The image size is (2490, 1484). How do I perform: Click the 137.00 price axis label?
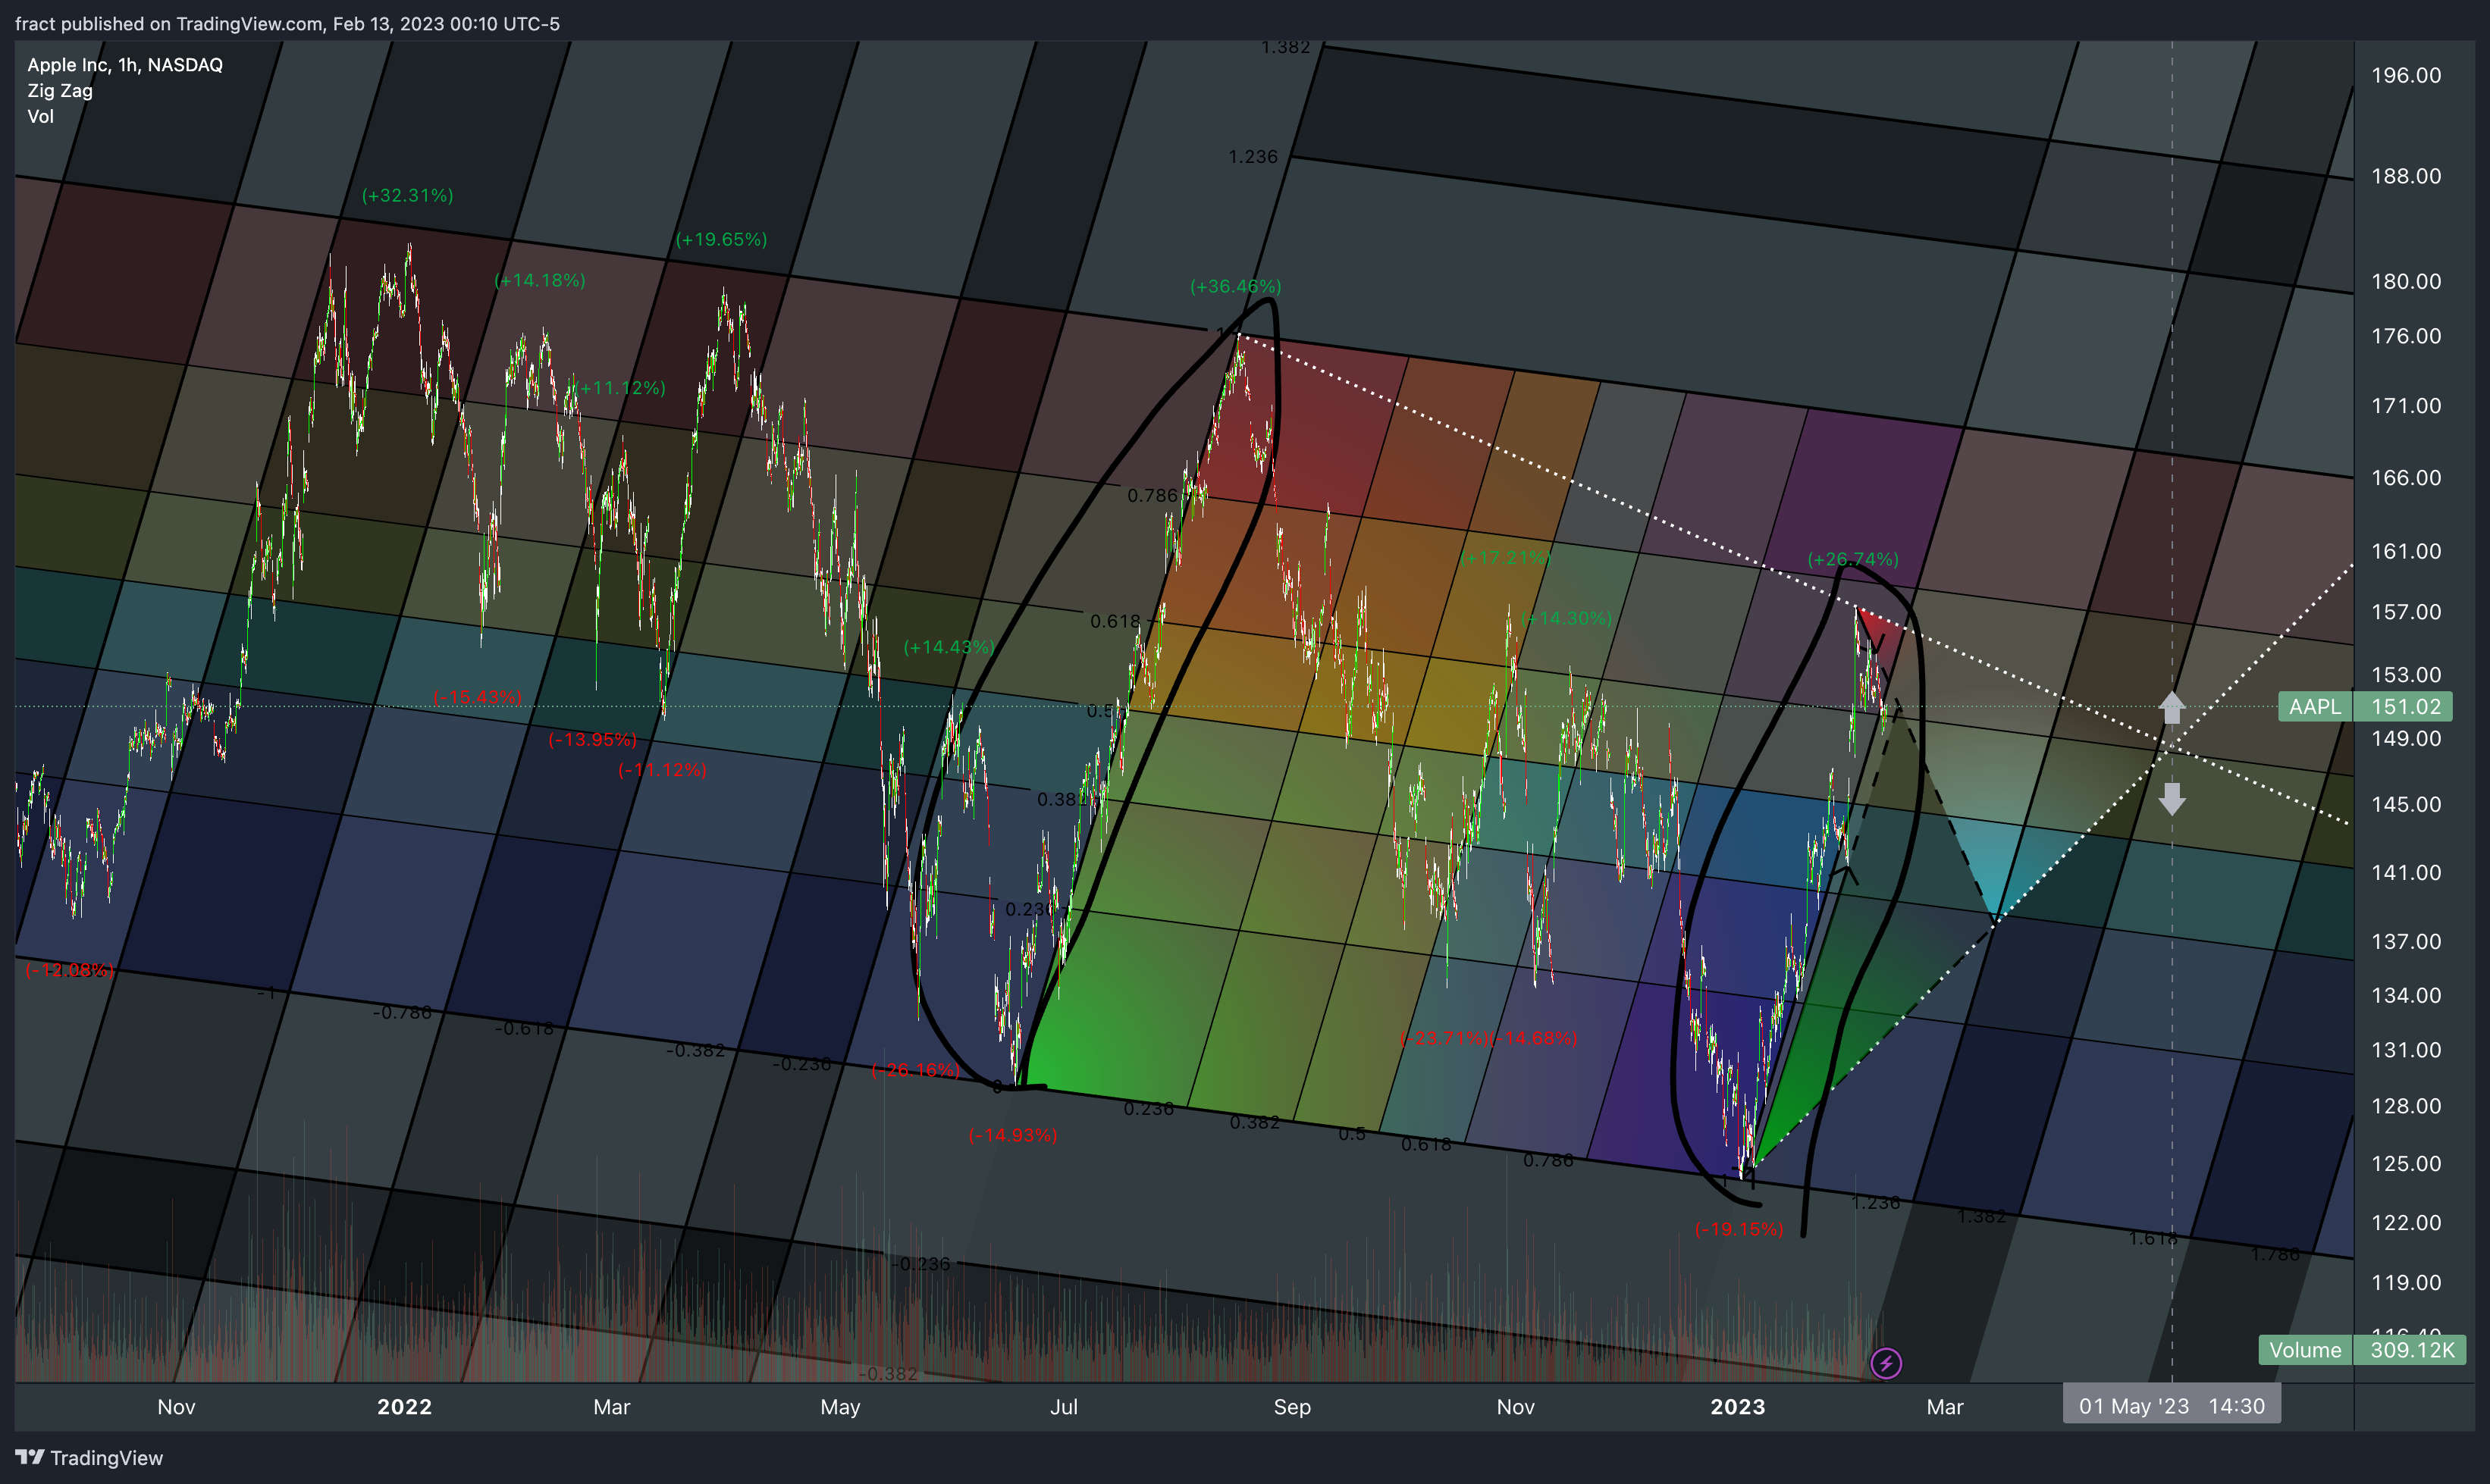coord(2406,942)
